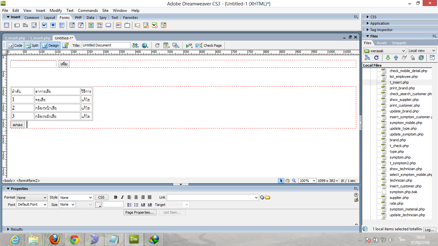This screenshot has height=246, width=438.
Task: Get files with green down arrow
Action: (x=388, y=58)
